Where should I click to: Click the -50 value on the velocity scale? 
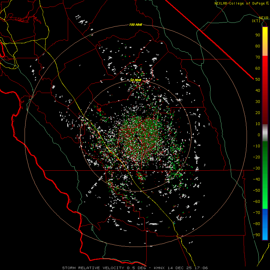256,190
